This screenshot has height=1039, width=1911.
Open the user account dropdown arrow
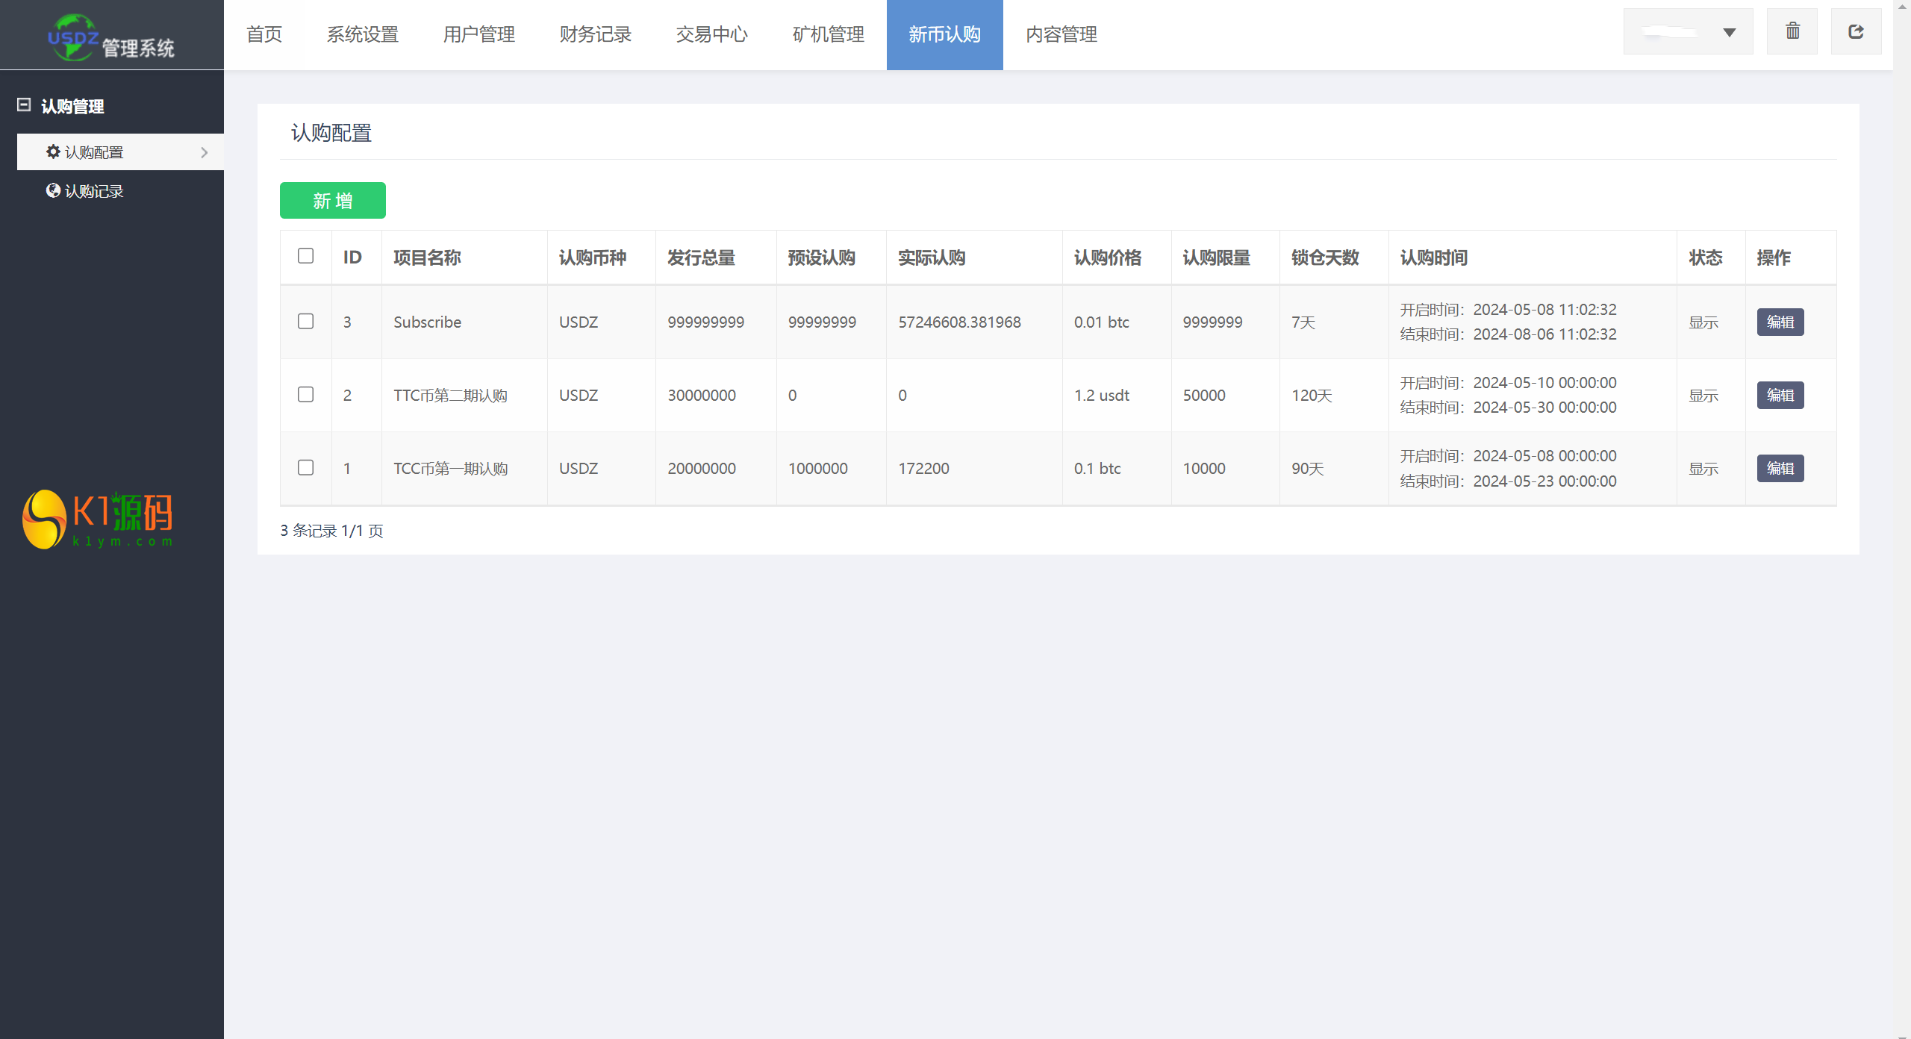click(x=1729, y=32)
